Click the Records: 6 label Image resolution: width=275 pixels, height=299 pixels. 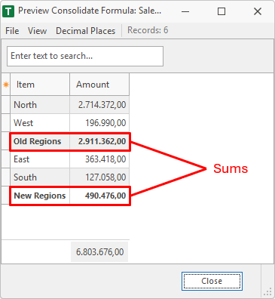[148, 30]
